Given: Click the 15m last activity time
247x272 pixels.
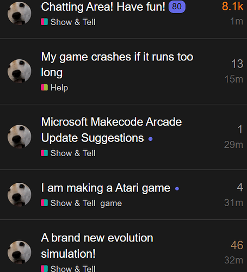Looking at the screenshot, I should pos(234,79).
